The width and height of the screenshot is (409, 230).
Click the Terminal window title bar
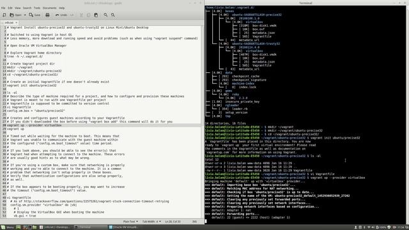pos(305,3)
